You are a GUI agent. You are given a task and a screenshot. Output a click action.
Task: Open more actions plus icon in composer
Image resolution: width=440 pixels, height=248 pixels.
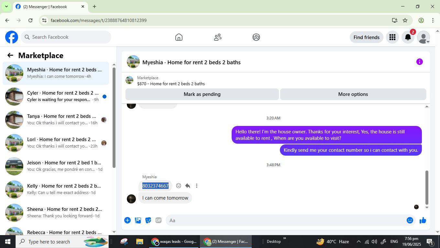pos(127,220)
